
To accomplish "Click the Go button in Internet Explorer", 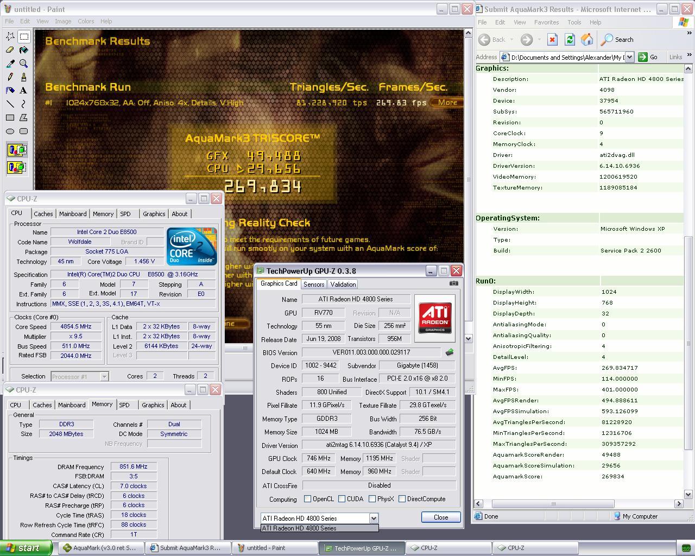I will tap(649, 57).
